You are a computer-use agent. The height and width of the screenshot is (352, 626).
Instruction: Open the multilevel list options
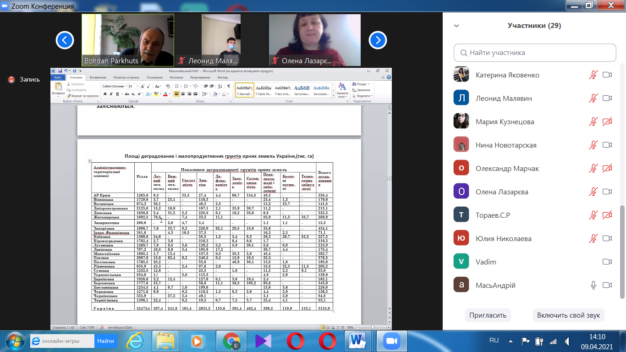coord(196,86)
